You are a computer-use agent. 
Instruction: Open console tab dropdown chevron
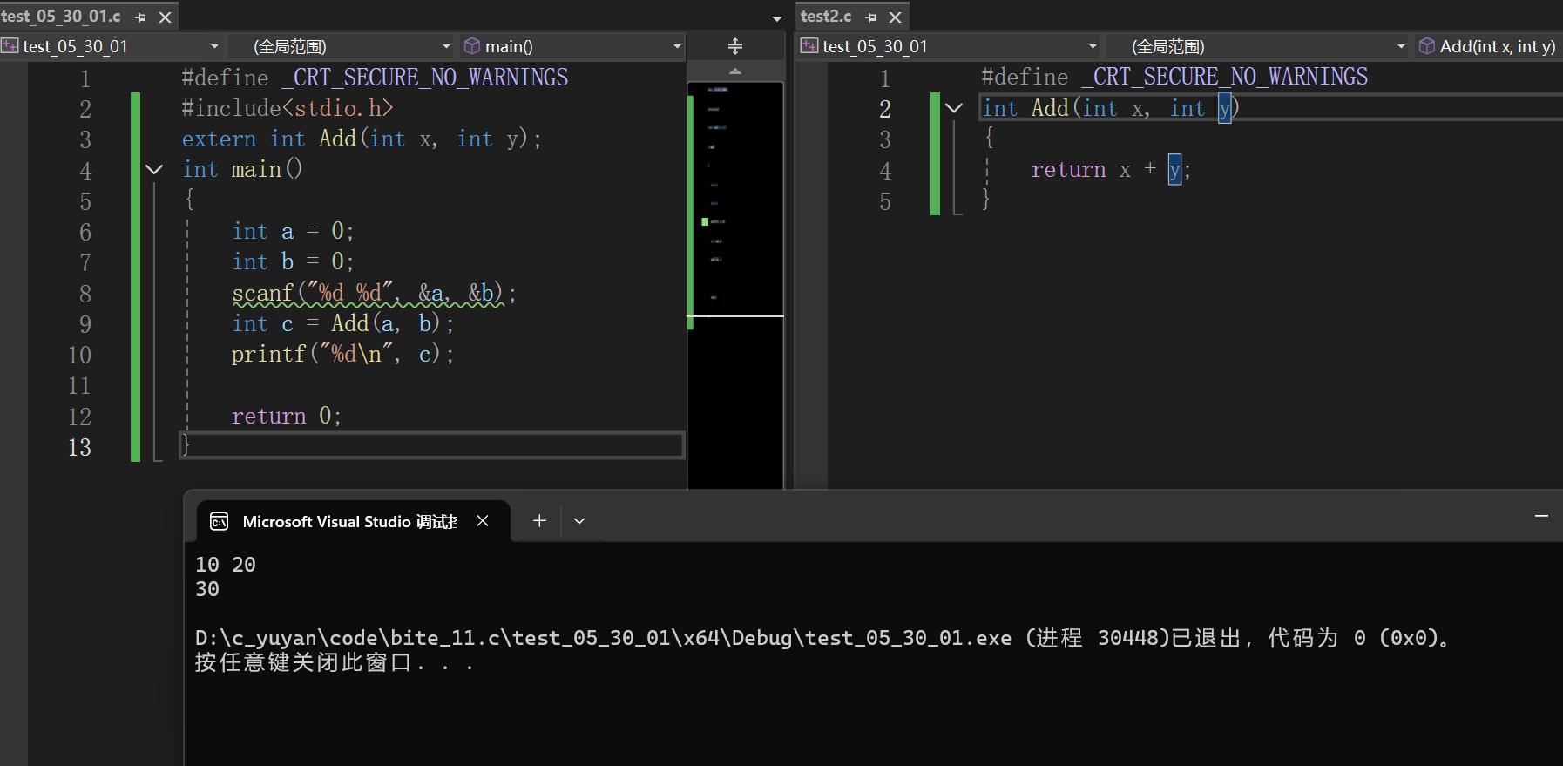pos(579,521)
